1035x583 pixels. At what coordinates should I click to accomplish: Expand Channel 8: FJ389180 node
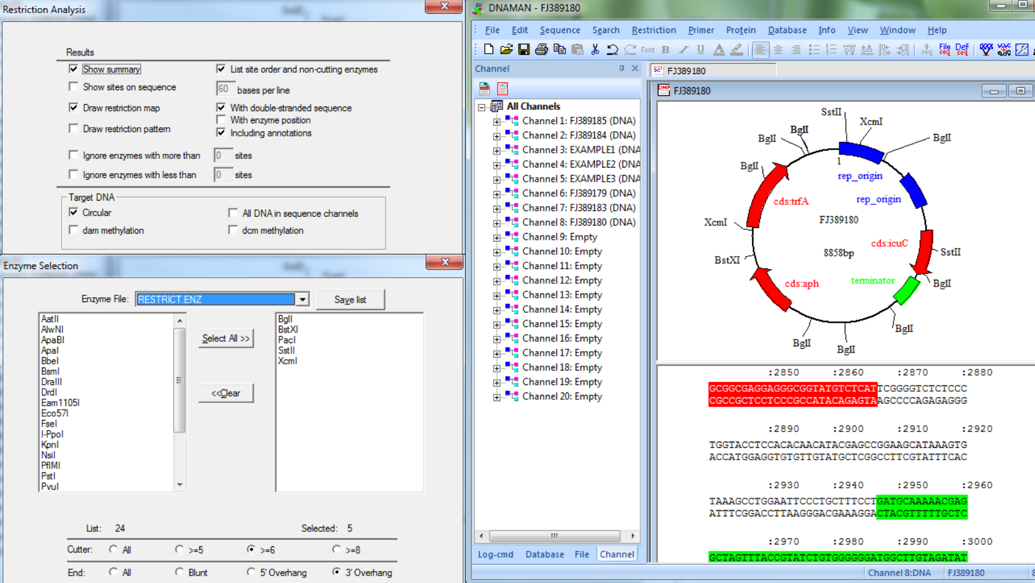tap(496, 222)
